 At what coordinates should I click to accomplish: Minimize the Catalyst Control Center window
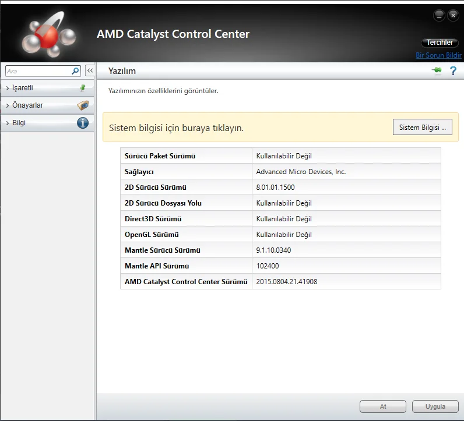tap(439, 15)
